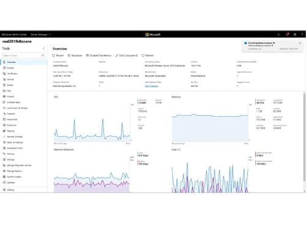The width and height of the screenshot is (306, 229).
Task: Open the Backup tool
Action: tap(24, 68)
